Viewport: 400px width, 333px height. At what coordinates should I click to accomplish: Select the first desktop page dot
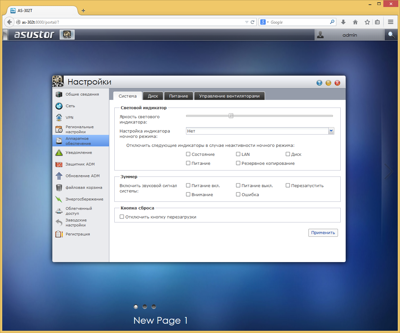[x=136, y=306]
